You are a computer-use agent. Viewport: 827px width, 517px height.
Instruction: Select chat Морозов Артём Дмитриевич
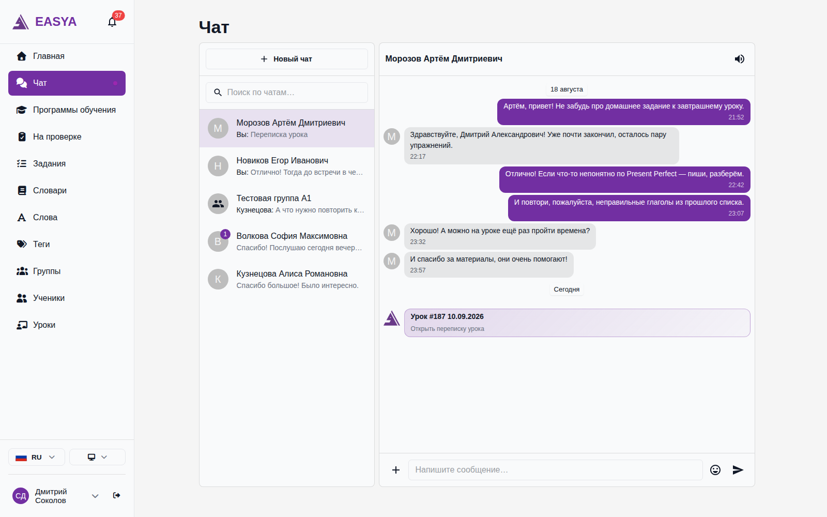[287, 128]
